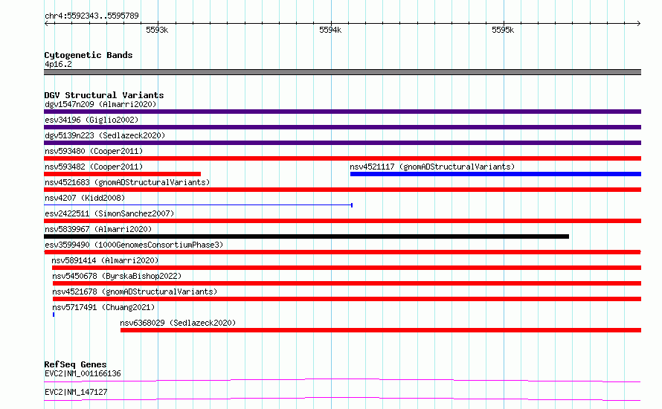This screenshot has height=409, width=662.
Task: Click the Cytogenetic Bands track title
Action: (x=89, y=55)
